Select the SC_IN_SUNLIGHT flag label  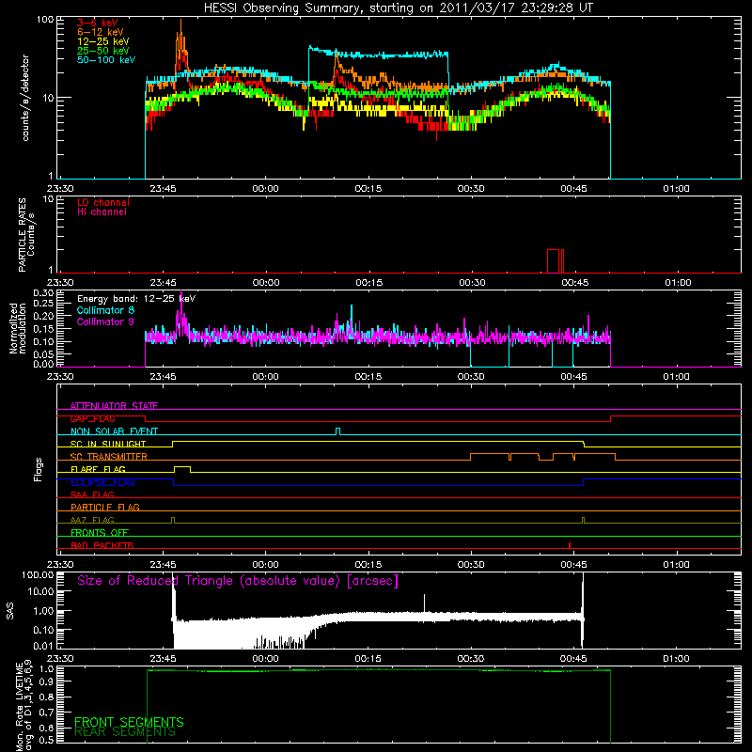coord(108,444)
